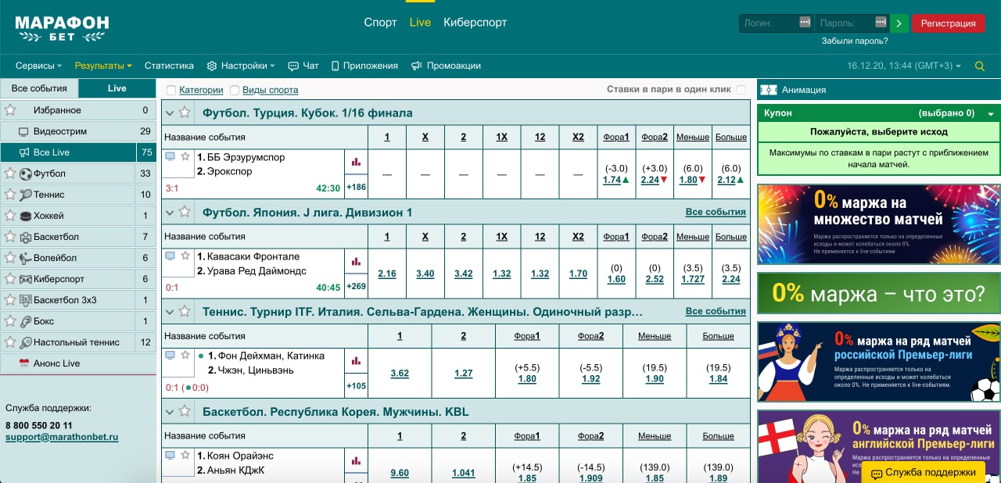Screen dimensions: 1001x483
Task: Star the Турция Кубок league as favorite
Action: [x=185, y=113]
